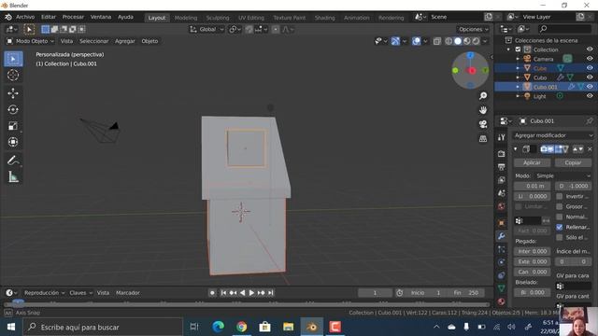Collapse the modifier panel triangle
The image size is (598, 336).
[x=515, y=149]
